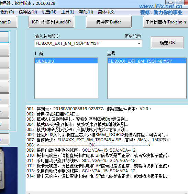Open the 缓冲区 Buffer panel
188x194 pixels.
pos(109,22)
